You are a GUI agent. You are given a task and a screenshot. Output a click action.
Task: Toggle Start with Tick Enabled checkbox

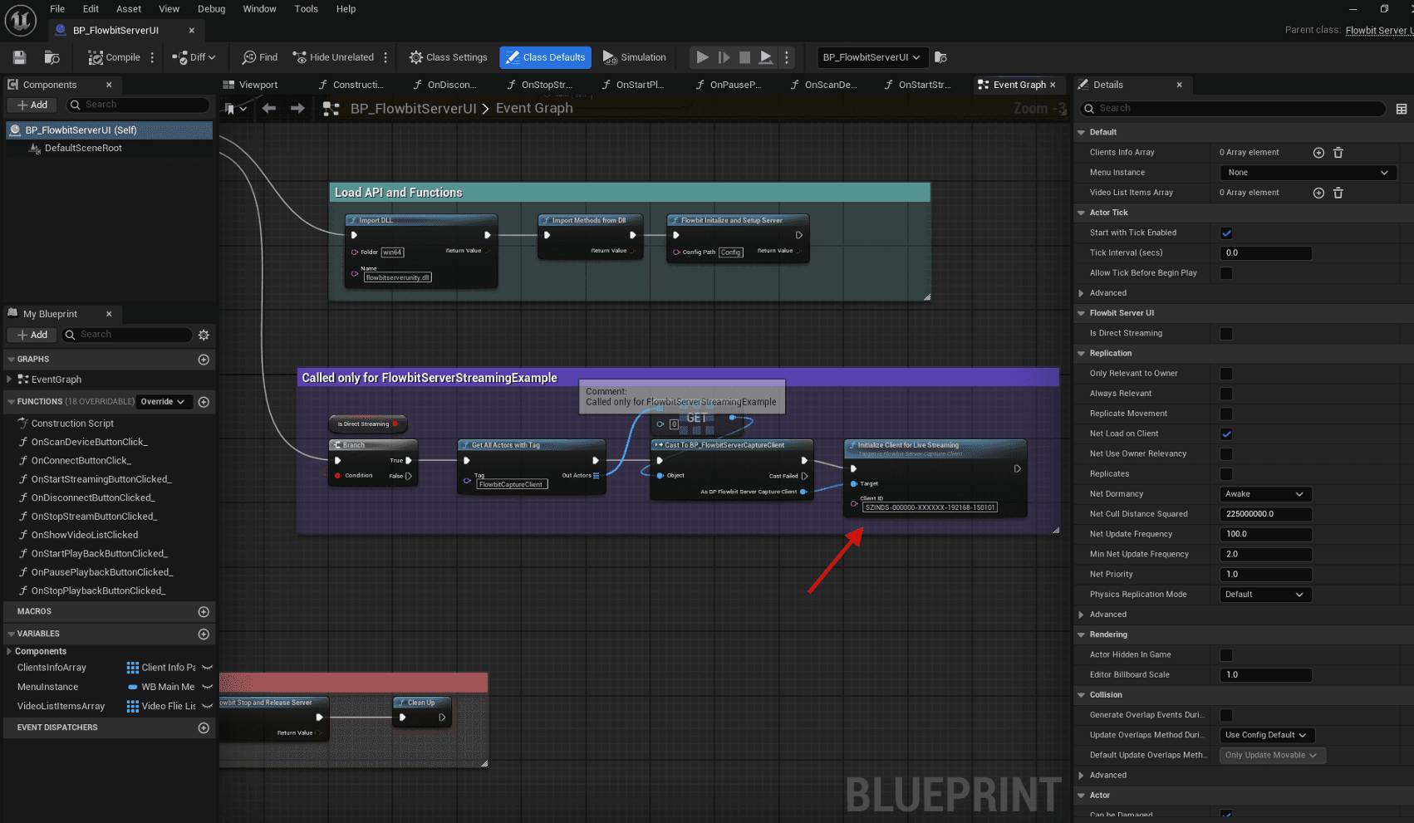click(x=1226, y=233)
